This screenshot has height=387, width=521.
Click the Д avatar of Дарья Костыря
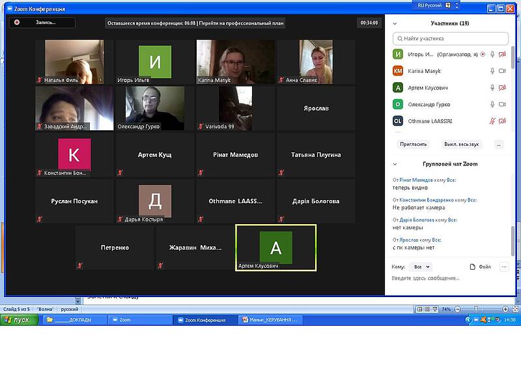coord(155,201)
